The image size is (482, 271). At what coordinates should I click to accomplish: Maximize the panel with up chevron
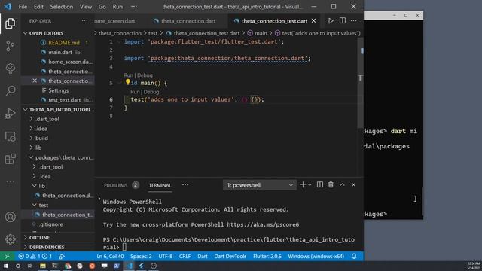tap(342, 184)
